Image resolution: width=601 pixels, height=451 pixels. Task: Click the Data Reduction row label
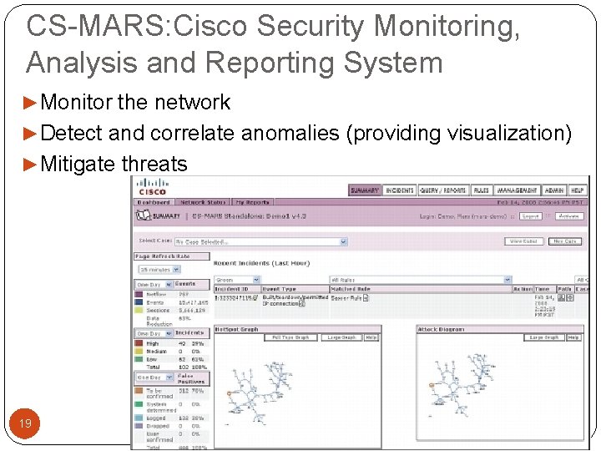[x=159, y=321]
